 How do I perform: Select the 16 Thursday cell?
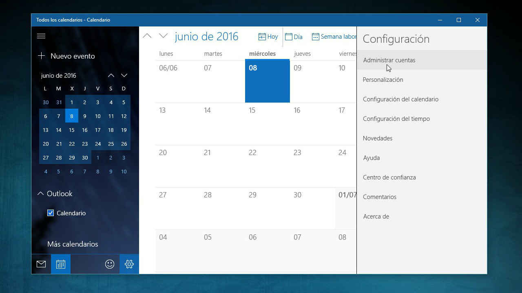click(312, 124)
